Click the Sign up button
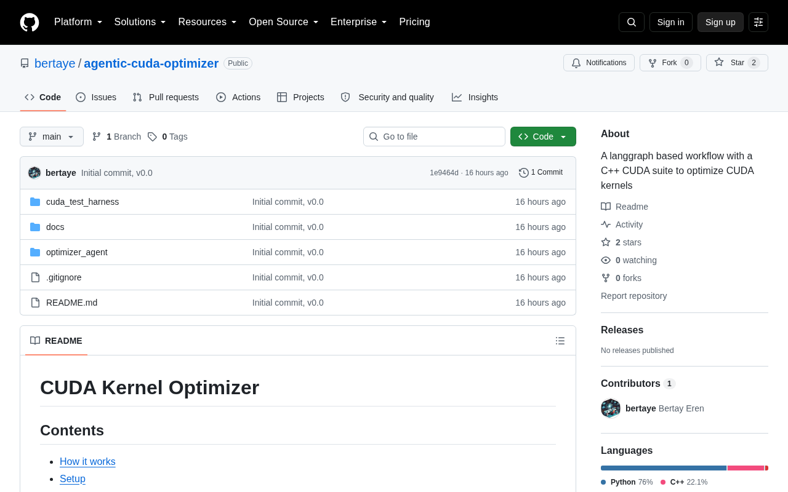This screenshot has width=788, height=492. pyautogui.click(x=720, y=22)
